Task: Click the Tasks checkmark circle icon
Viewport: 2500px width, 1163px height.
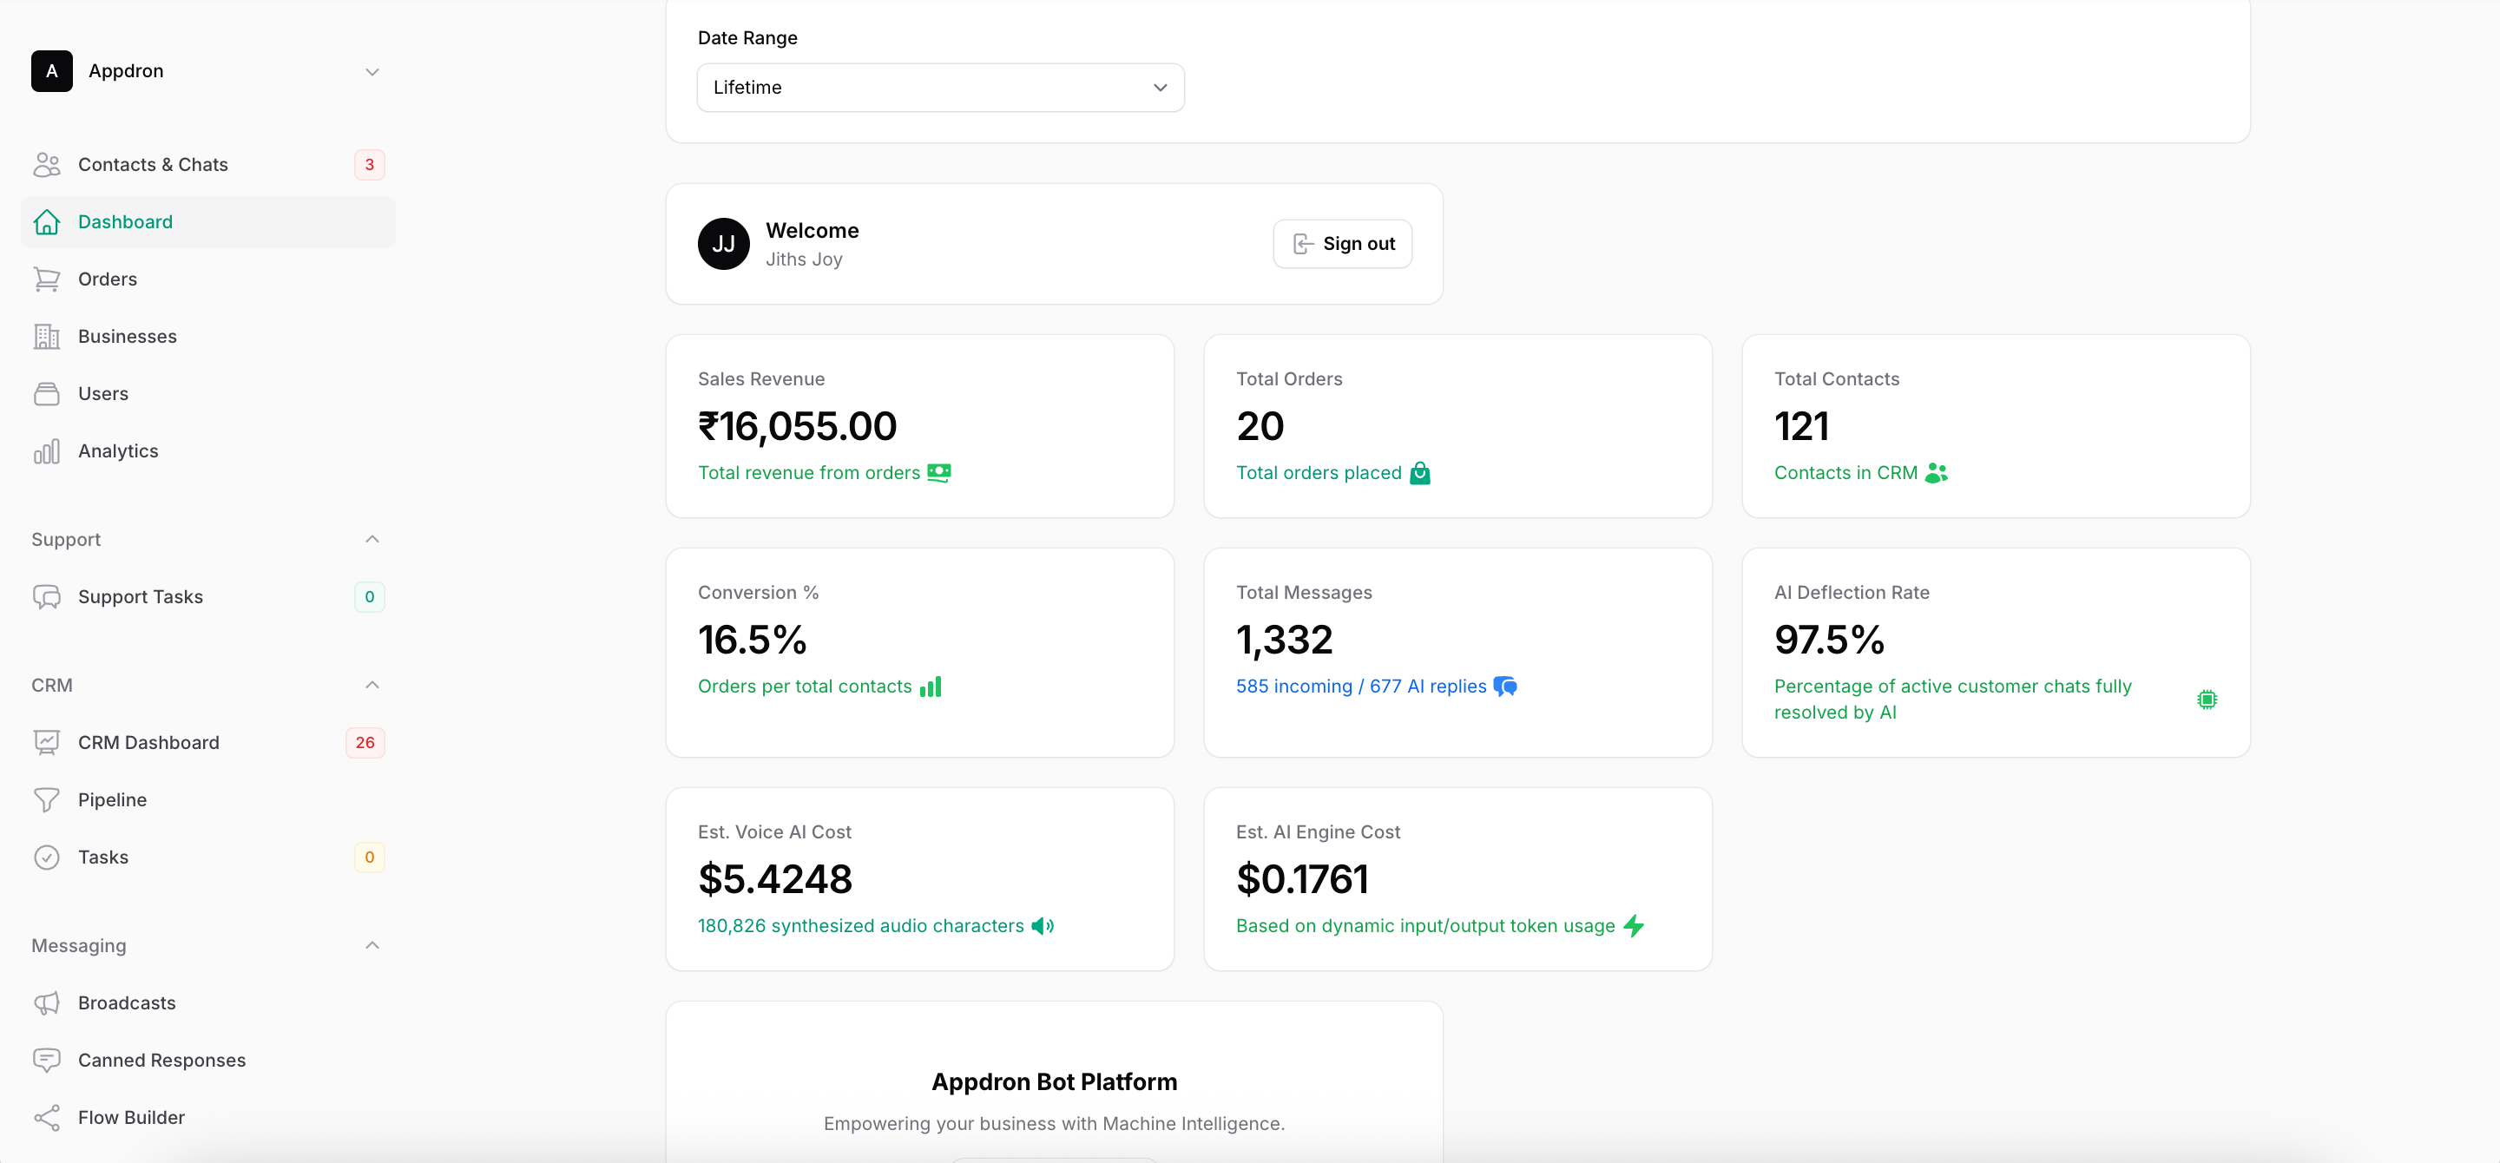Action: tap(47, 857)
